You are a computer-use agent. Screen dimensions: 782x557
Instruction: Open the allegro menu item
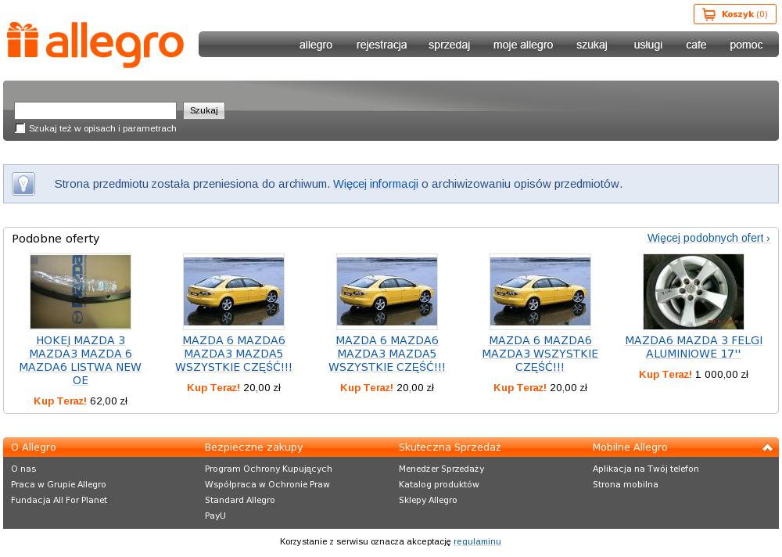[316, 45]
